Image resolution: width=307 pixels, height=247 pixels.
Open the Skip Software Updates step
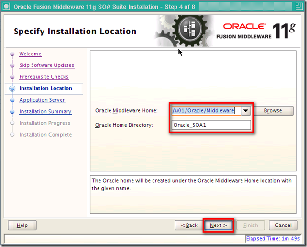(46, 65)
